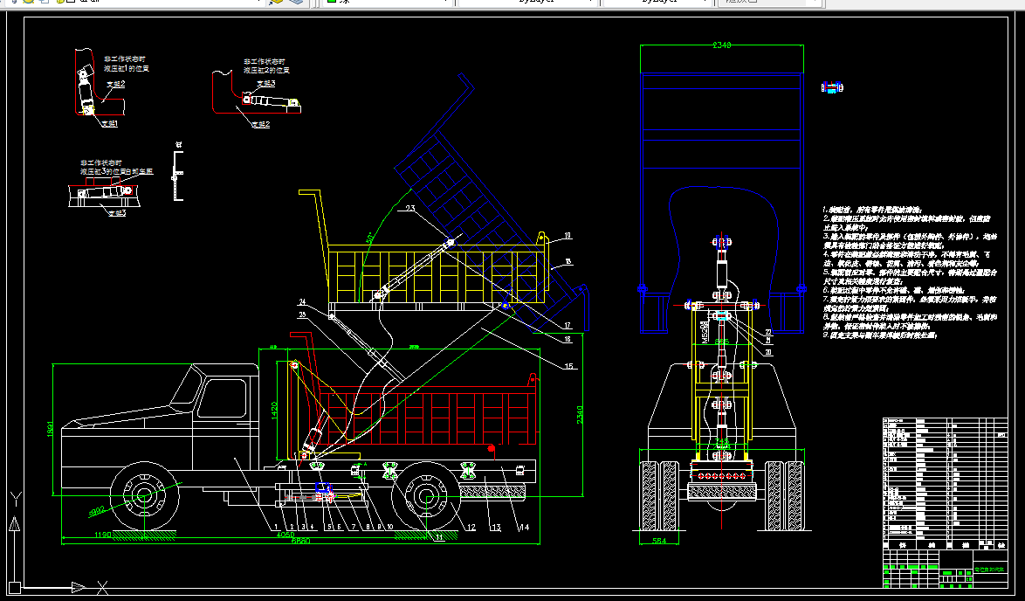The image size is (1025, 601).
Task: Select the 2340 width dimension above rear view
Action: pos(722,45)
